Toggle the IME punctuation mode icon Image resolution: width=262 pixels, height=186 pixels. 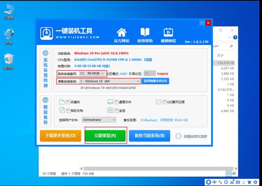(220, 182)
